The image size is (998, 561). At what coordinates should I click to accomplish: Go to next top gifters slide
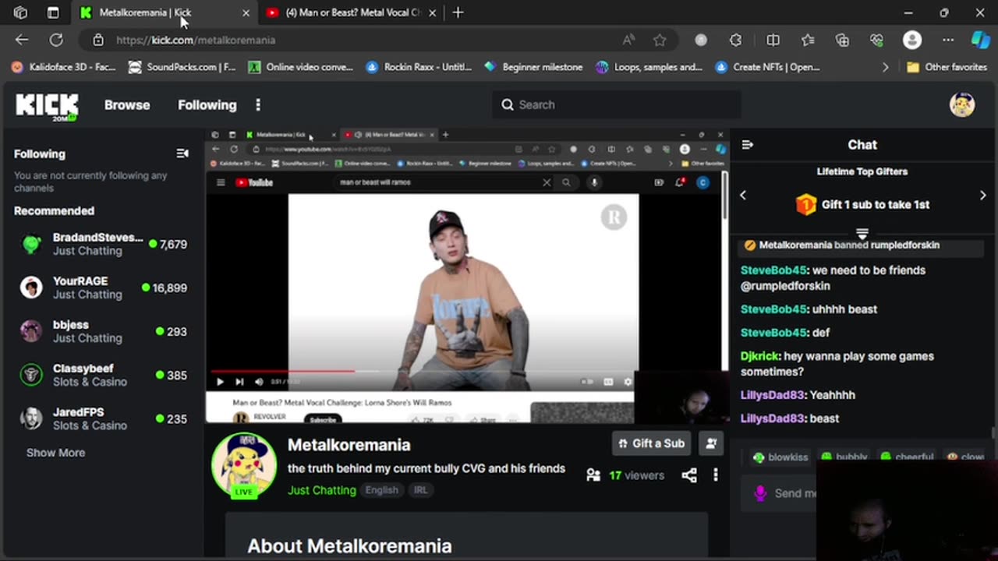(x=982, y=196)
